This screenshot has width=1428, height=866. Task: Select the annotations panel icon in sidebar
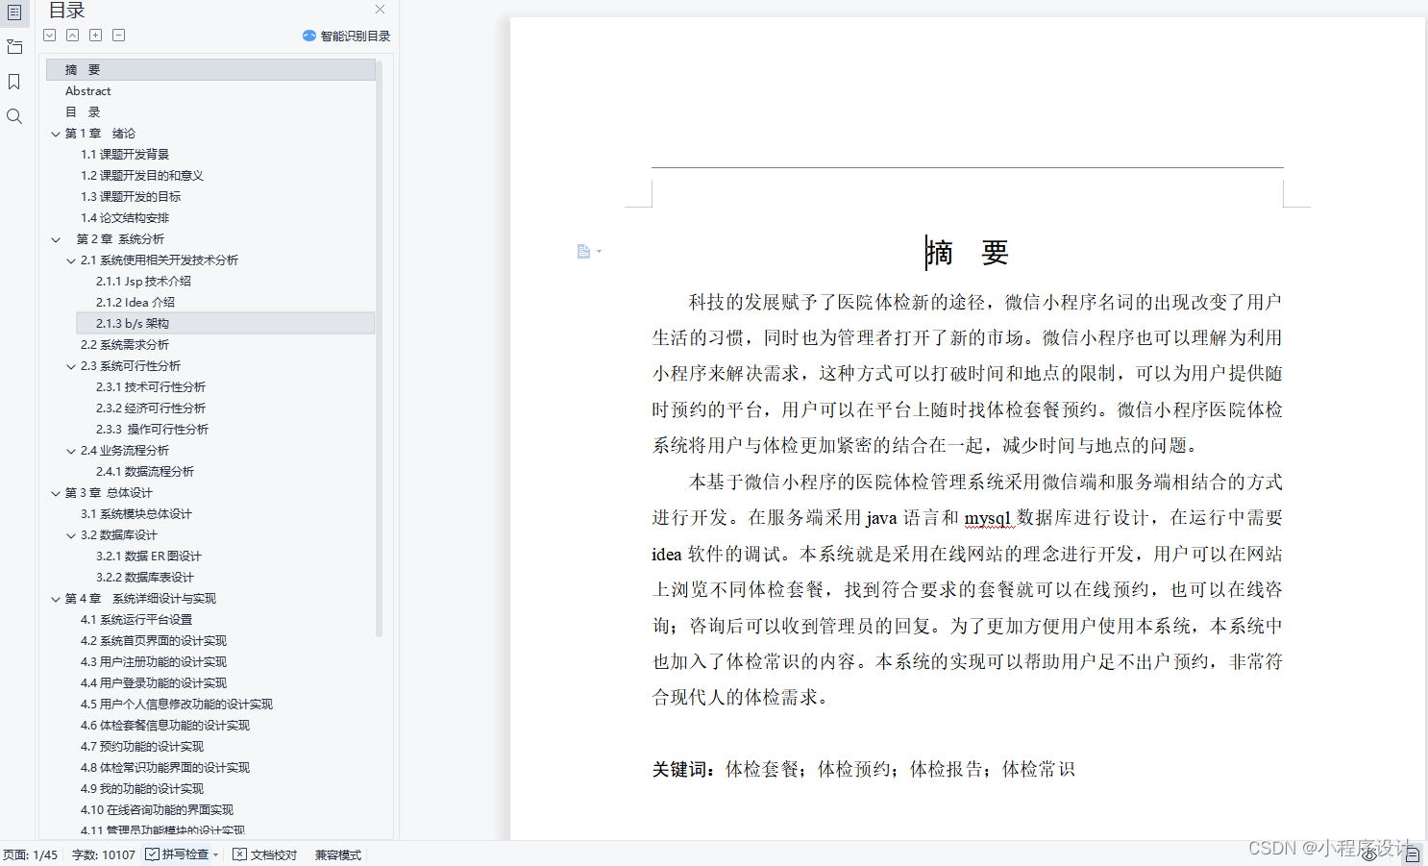point(14,46)
